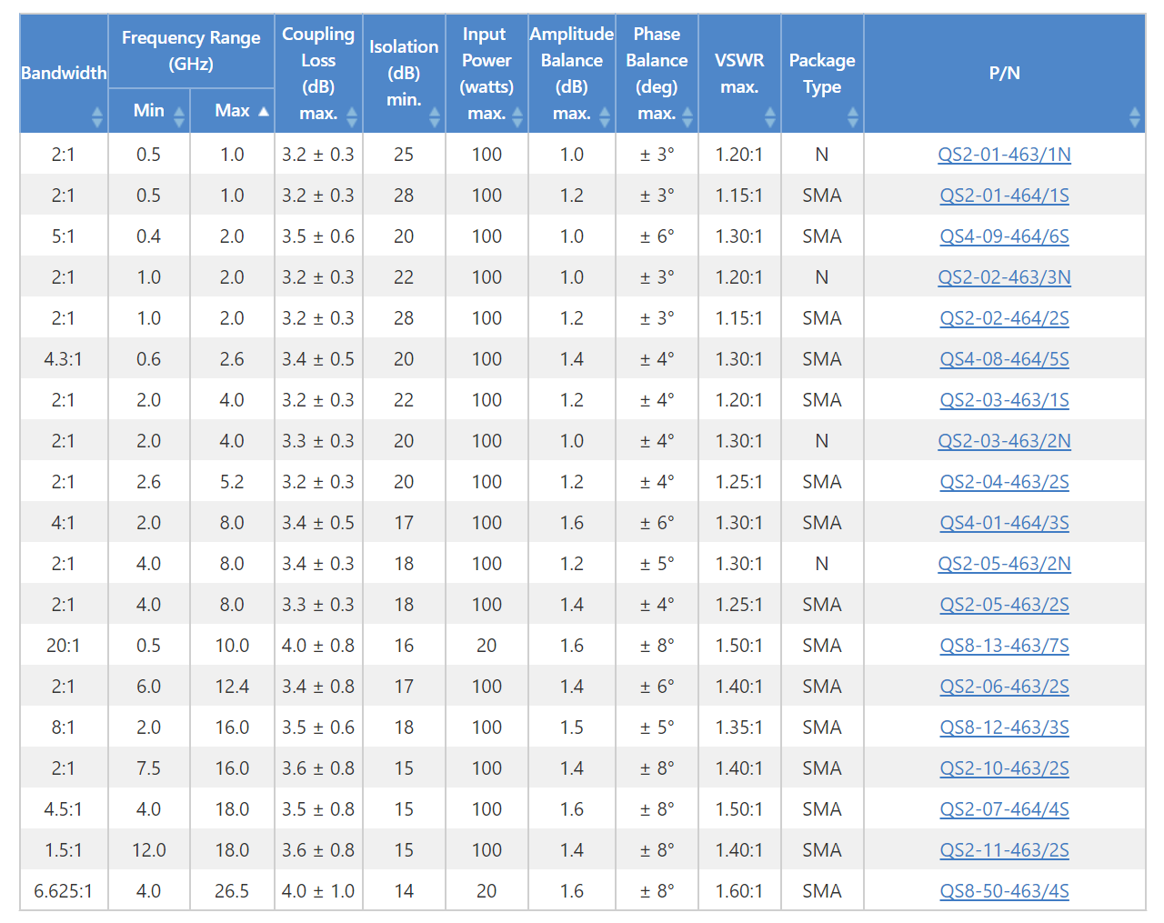
Task: Sort by Isolation column arrows
Action: pyautogui.click(x=435, y=116)
